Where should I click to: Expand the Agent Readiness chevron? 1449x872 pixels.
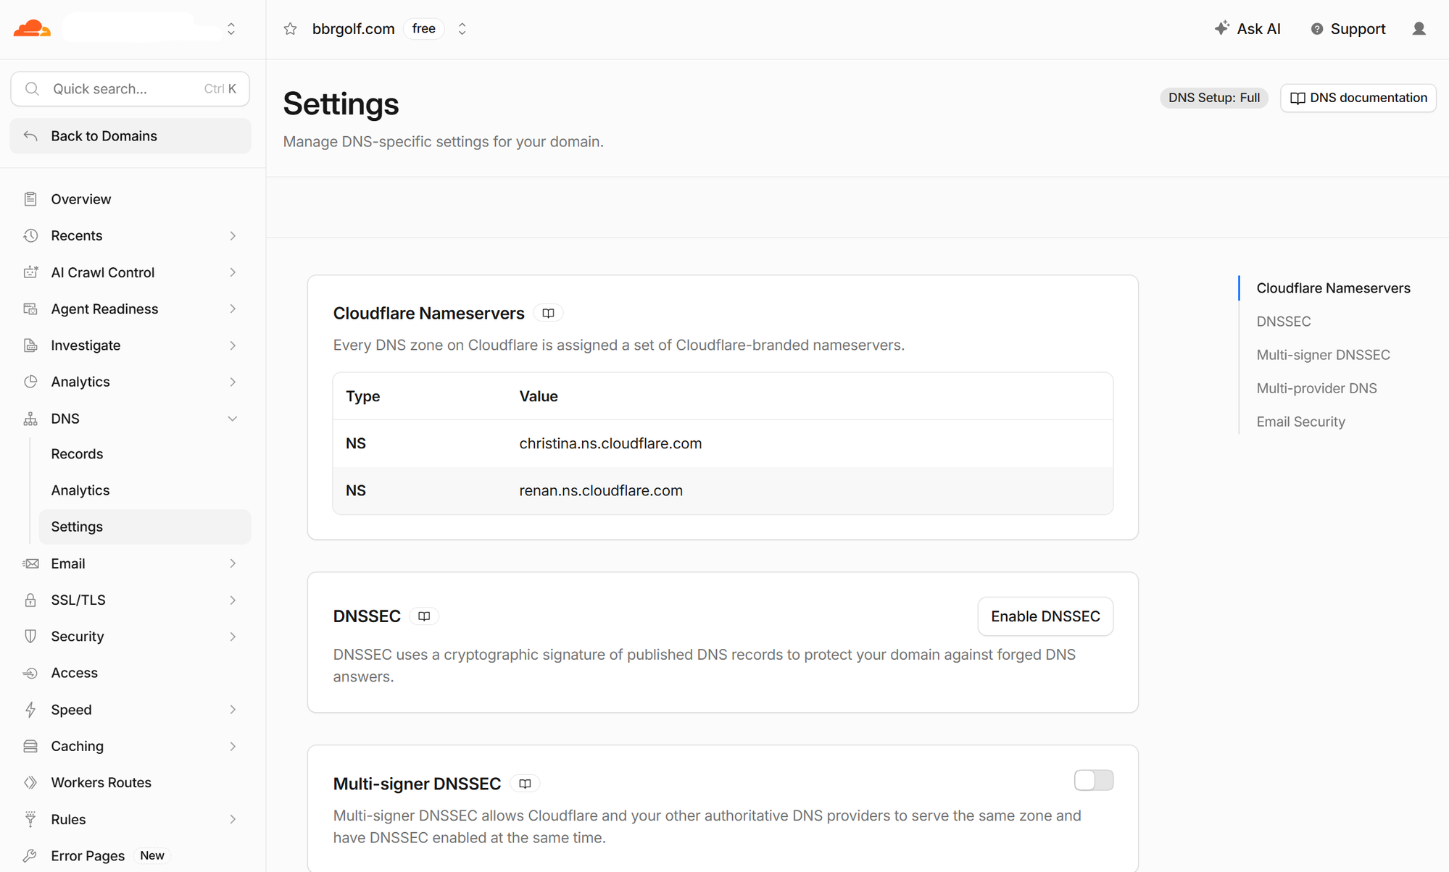(233, 309)
